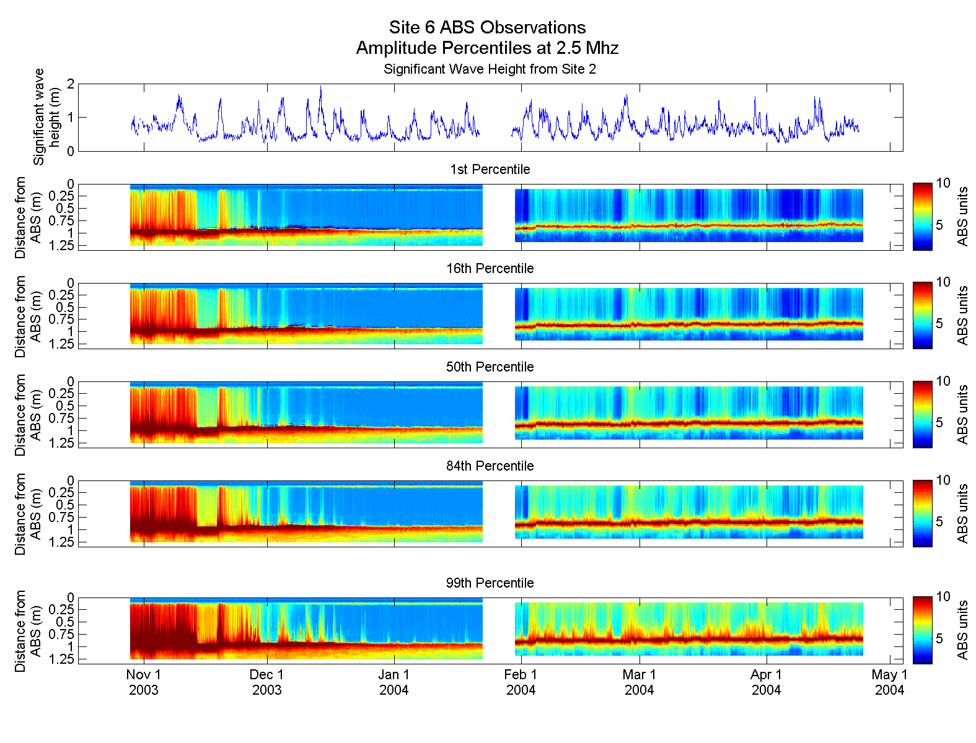Select the "Amplitude Percentiles at 2.5 Mhz" subtitle
Image resolution: width=976 pixels, height=743 pixels.
[x=487, y=48]
